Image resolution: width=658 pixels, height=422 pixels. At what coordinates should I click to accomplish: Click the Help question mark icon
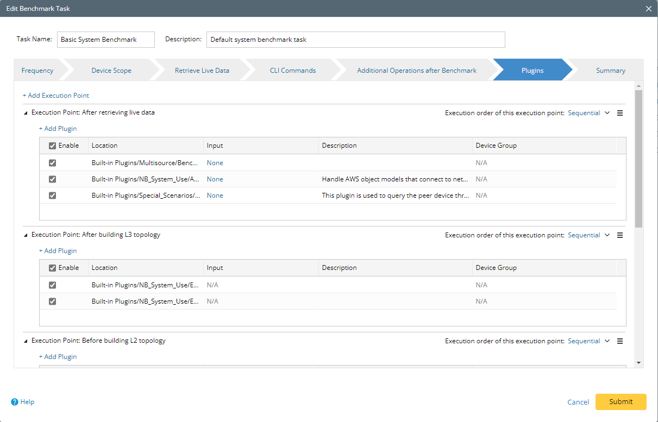(x=15, y=402)
